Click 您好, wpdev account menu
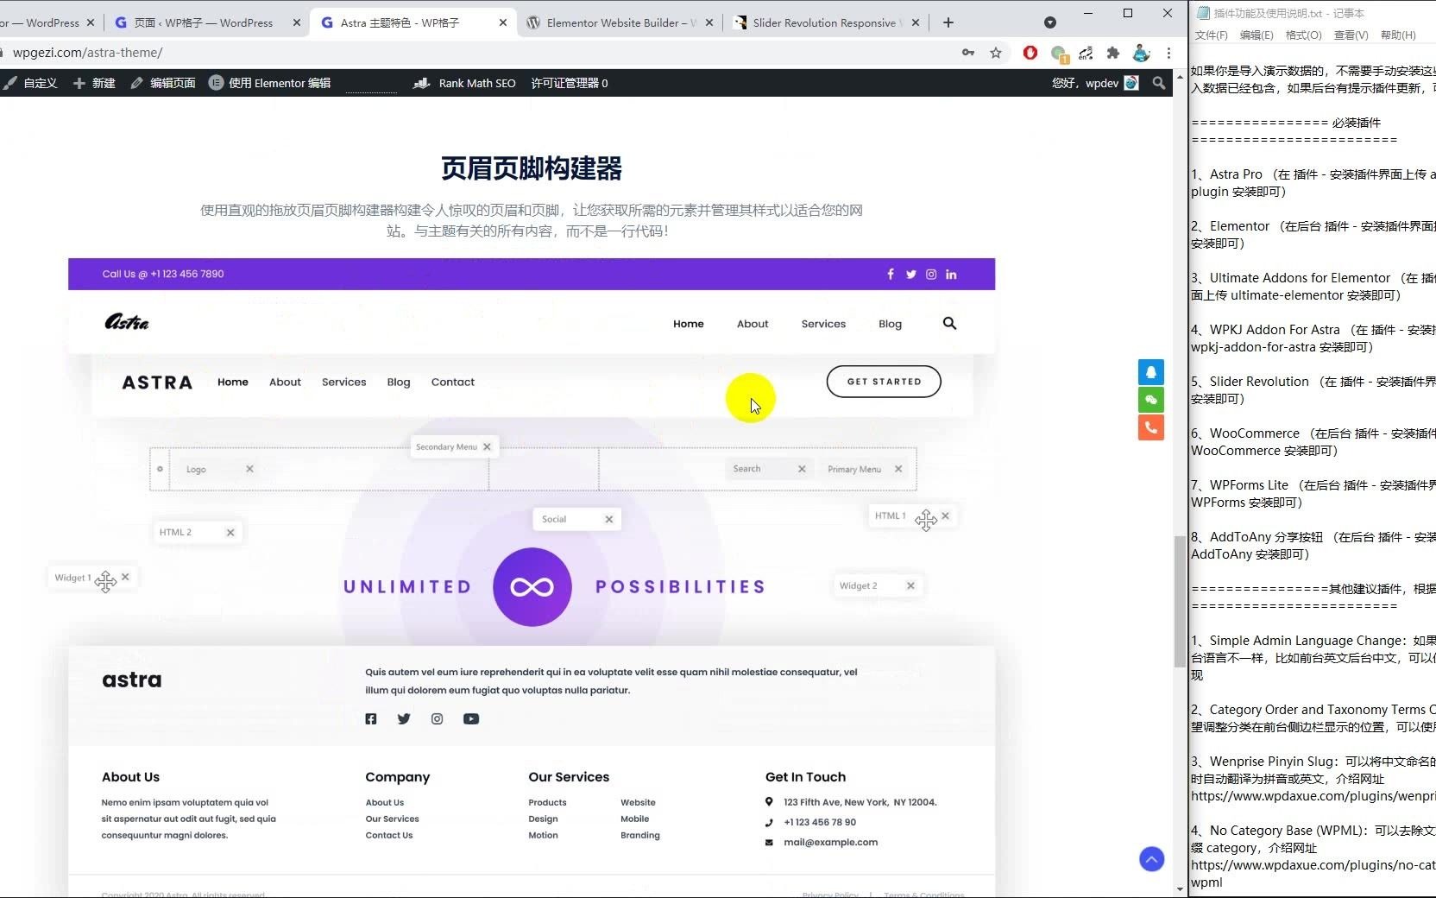Screen dimensions: 1436x898 click(1095, 83)
